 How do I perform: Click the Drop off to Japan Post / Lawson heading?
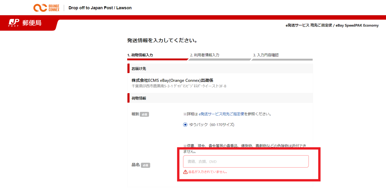(100, 8)
